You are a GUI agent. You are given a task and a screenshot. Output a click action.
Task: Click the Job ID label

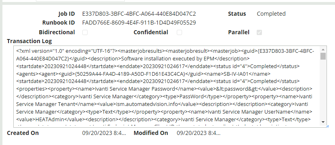[67, 14]
